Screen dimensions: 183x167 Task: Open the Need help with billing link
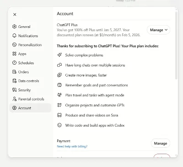[72, 146]
